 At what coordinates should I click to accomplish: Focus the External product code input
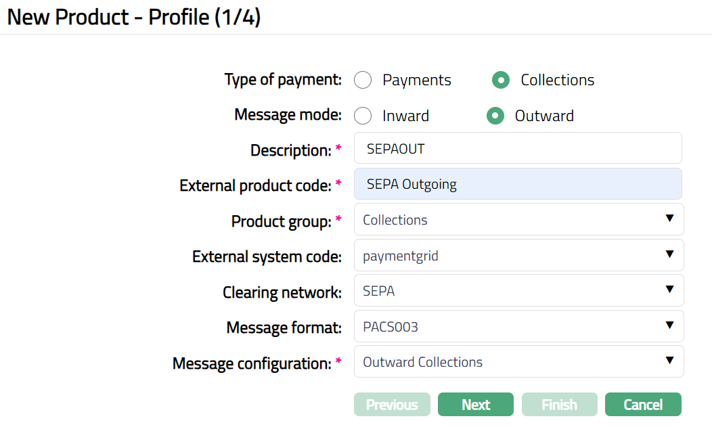coord(517,184)
